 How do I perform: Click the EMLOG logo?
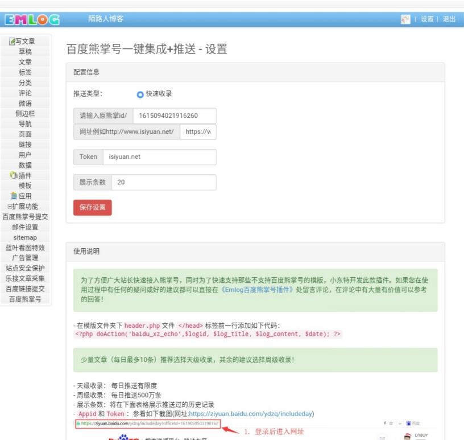tap(32, 19)
